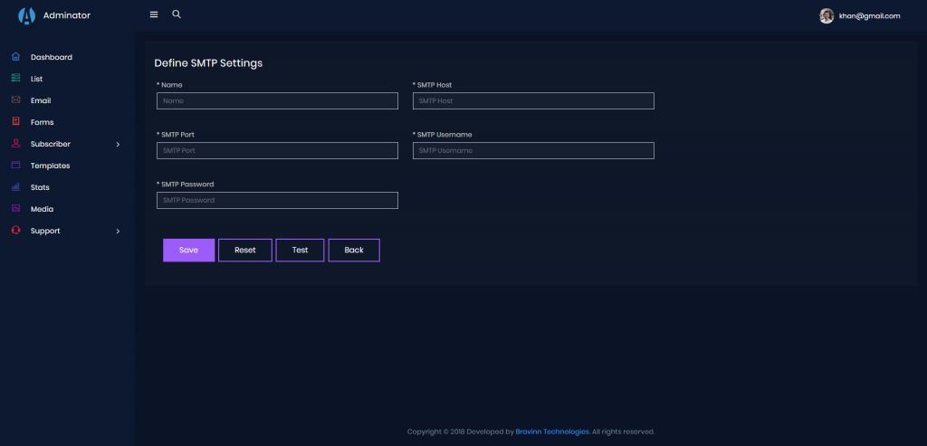This screenshot has width=927, height=446.
Task: Click the Media image icon
Action: point(15,209)
